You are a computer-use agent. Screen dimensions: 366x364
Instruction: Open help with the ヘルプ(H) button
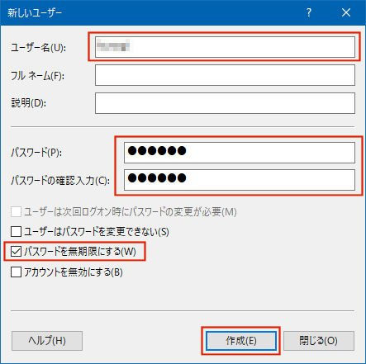click(x=47, y=341)
